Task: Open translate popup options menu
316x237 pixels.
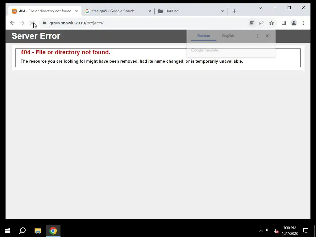Action: click(258, 36)
